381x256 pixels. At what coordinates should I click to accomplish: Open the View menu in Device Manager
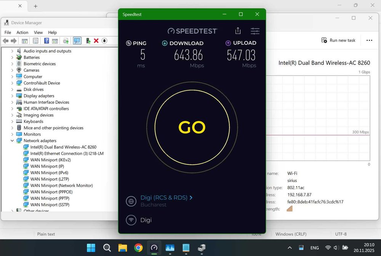(38, 32)
